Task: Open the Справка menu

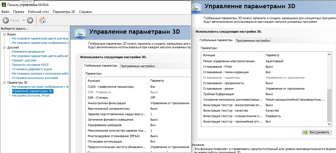Action: click(x=85, y=12)
